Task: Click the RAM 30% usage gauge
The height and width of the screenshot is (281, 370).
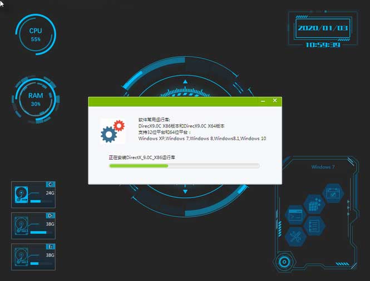Action: click(x=36, y=100)
